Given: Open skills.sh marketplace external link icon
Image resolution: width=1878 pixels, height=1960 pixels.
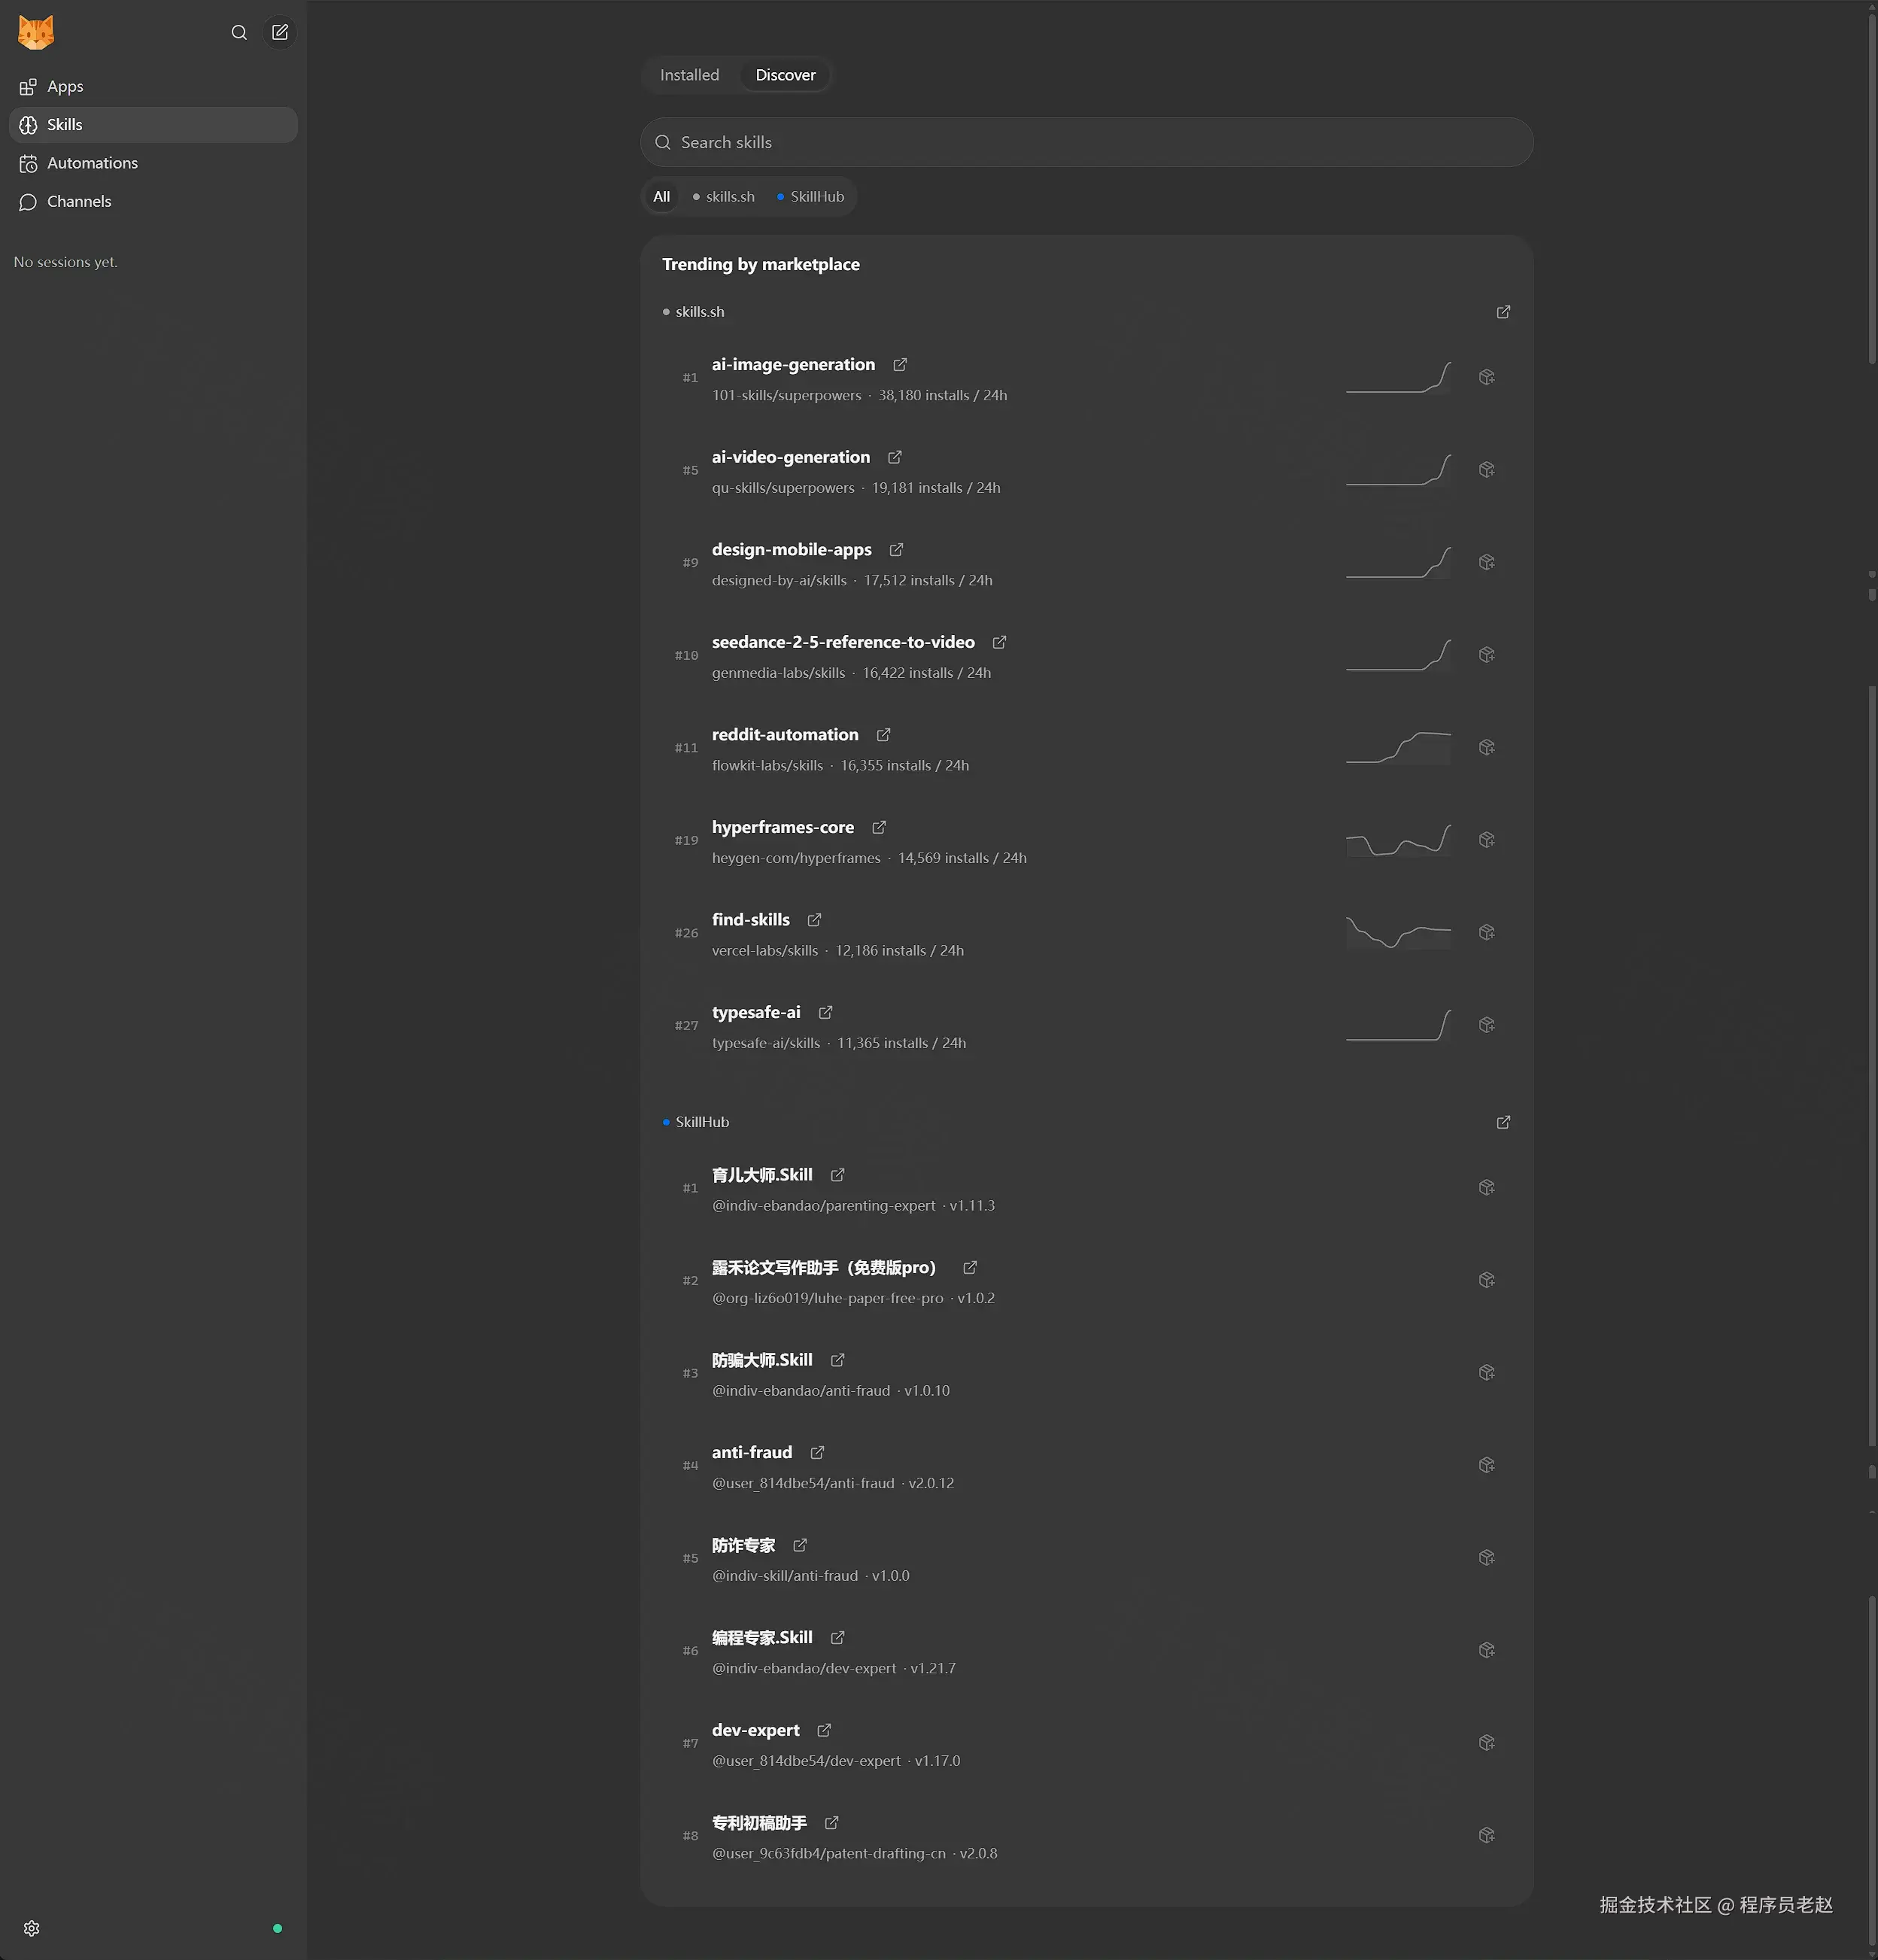Looking at the screenshot, I should (1503, 312).
